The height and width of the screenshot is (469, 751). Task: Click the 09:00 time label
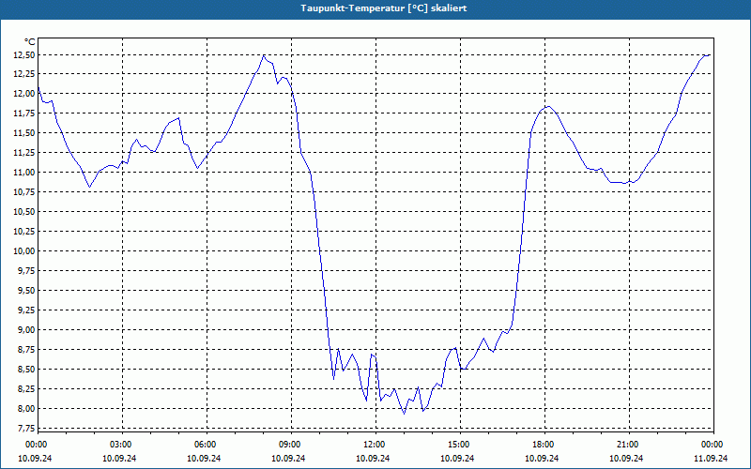coord(291,445)
